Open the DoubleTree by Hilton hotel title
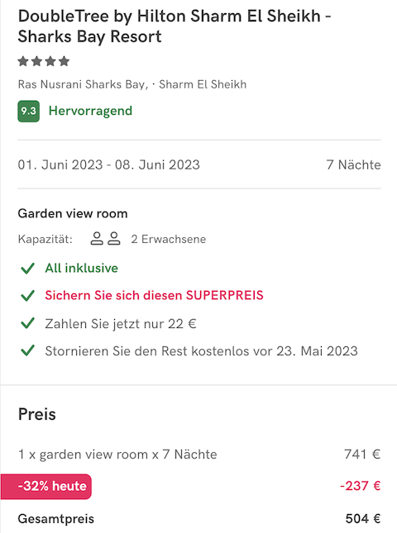Viewport: 397px width, 533px height. pyautogui.click(x=175, y=26)
